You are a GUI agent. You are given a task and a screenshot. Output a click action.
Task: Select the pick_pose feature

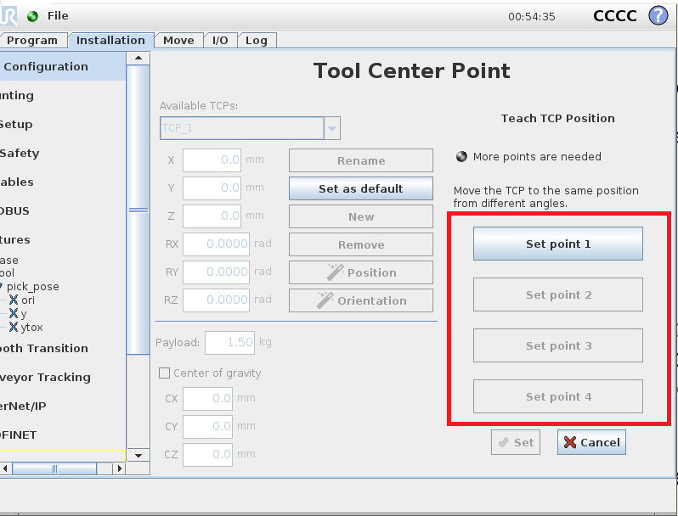point(33,286)
